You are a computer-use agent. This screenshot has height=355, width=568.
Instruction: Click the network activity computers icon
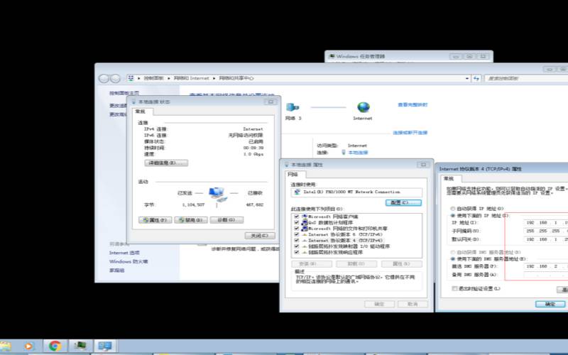pyautogui.click(x=219, y=195)
